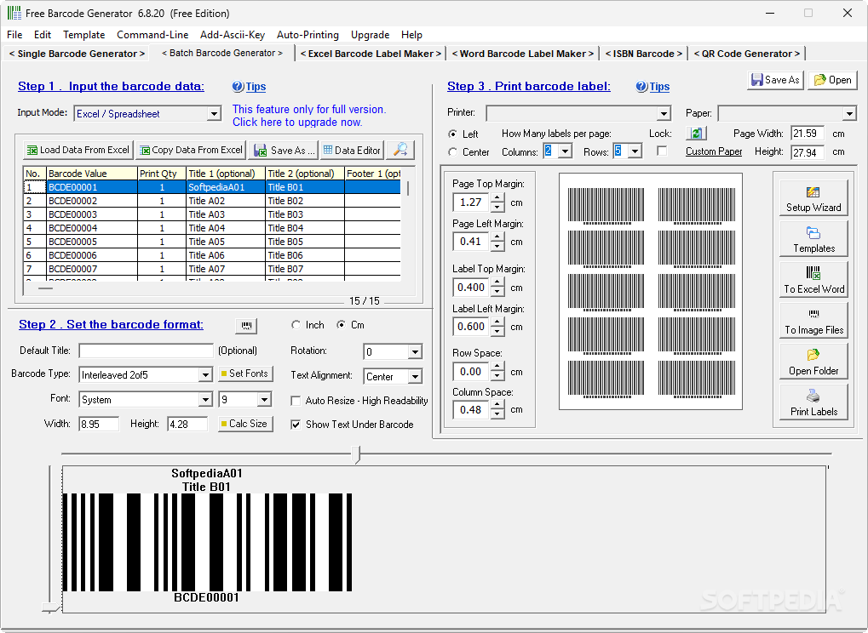Open the Barcode Type dropdown
Image resolution: width=868 pixels, height=633 pixels.
point(205,375)
